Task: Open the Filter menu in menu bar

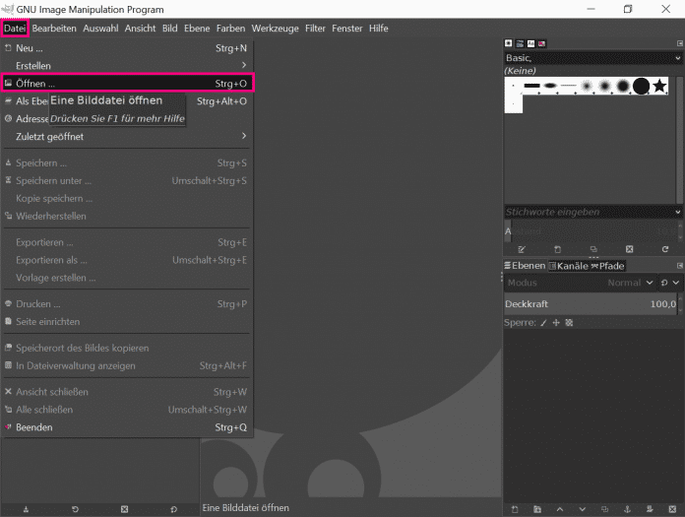Action: click(315, 29)
